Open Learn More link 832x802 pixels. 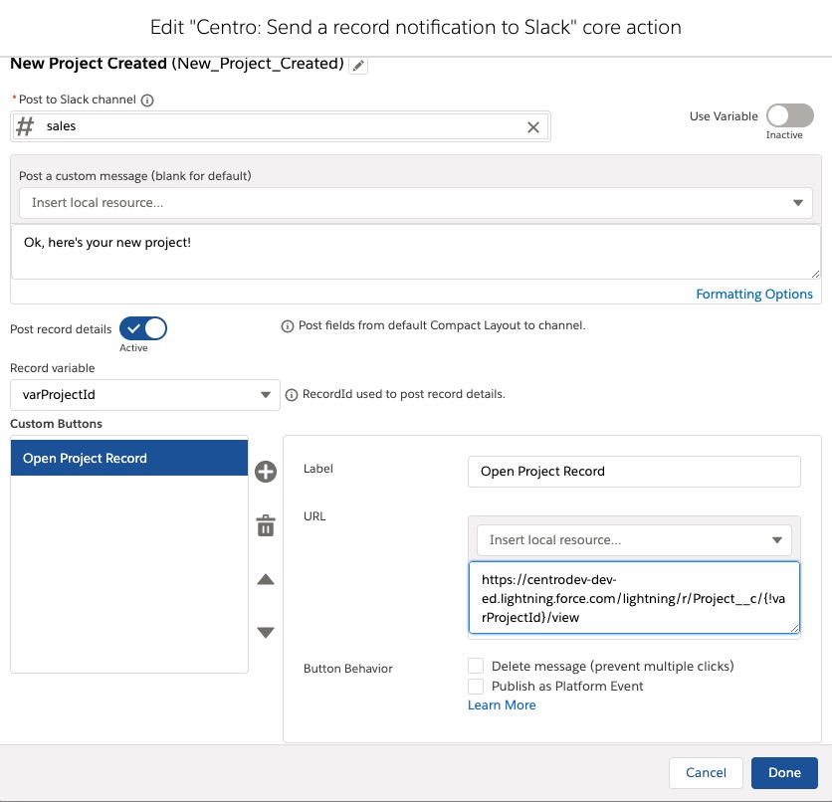[502, 704]
